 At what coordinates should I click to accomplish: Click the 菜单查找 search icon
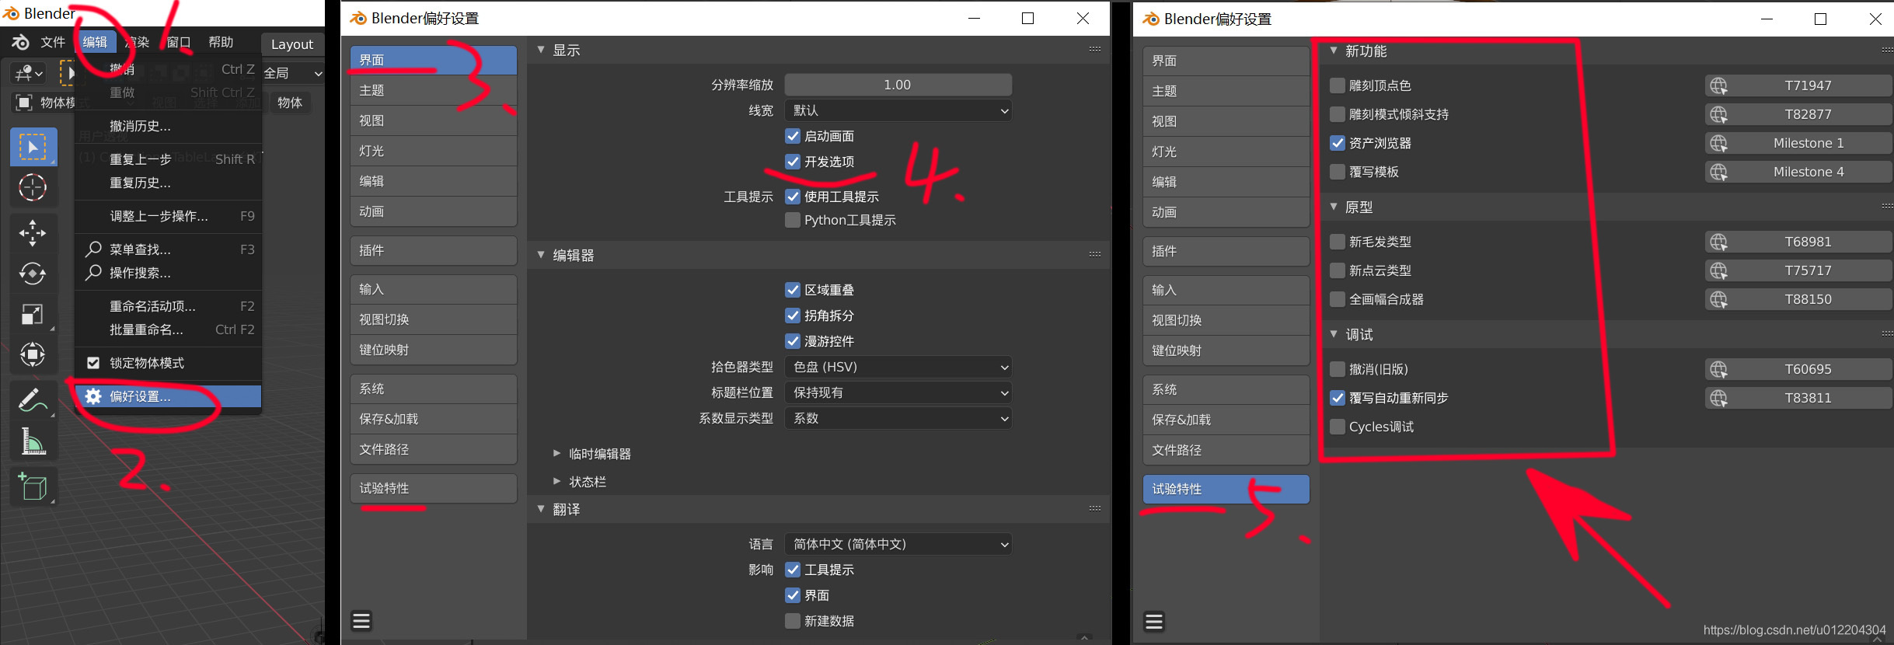(93, 249)
